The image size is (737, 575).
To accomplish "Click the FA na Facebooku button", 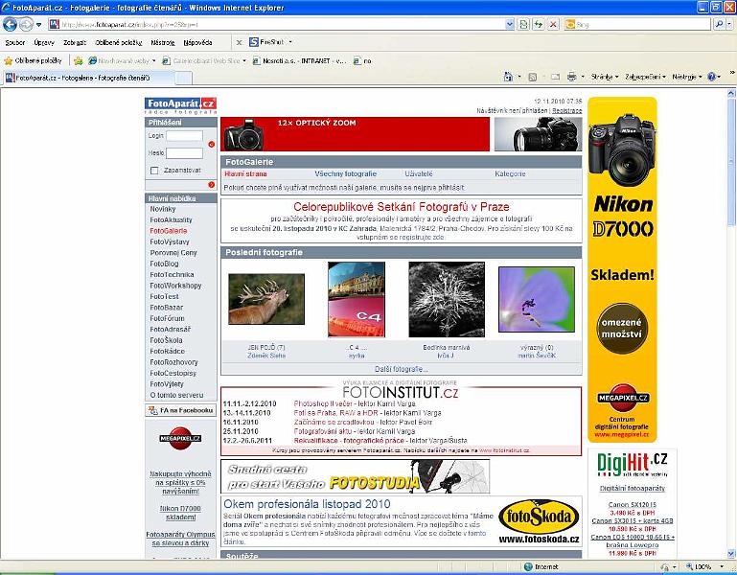I will tap(181, 410).
